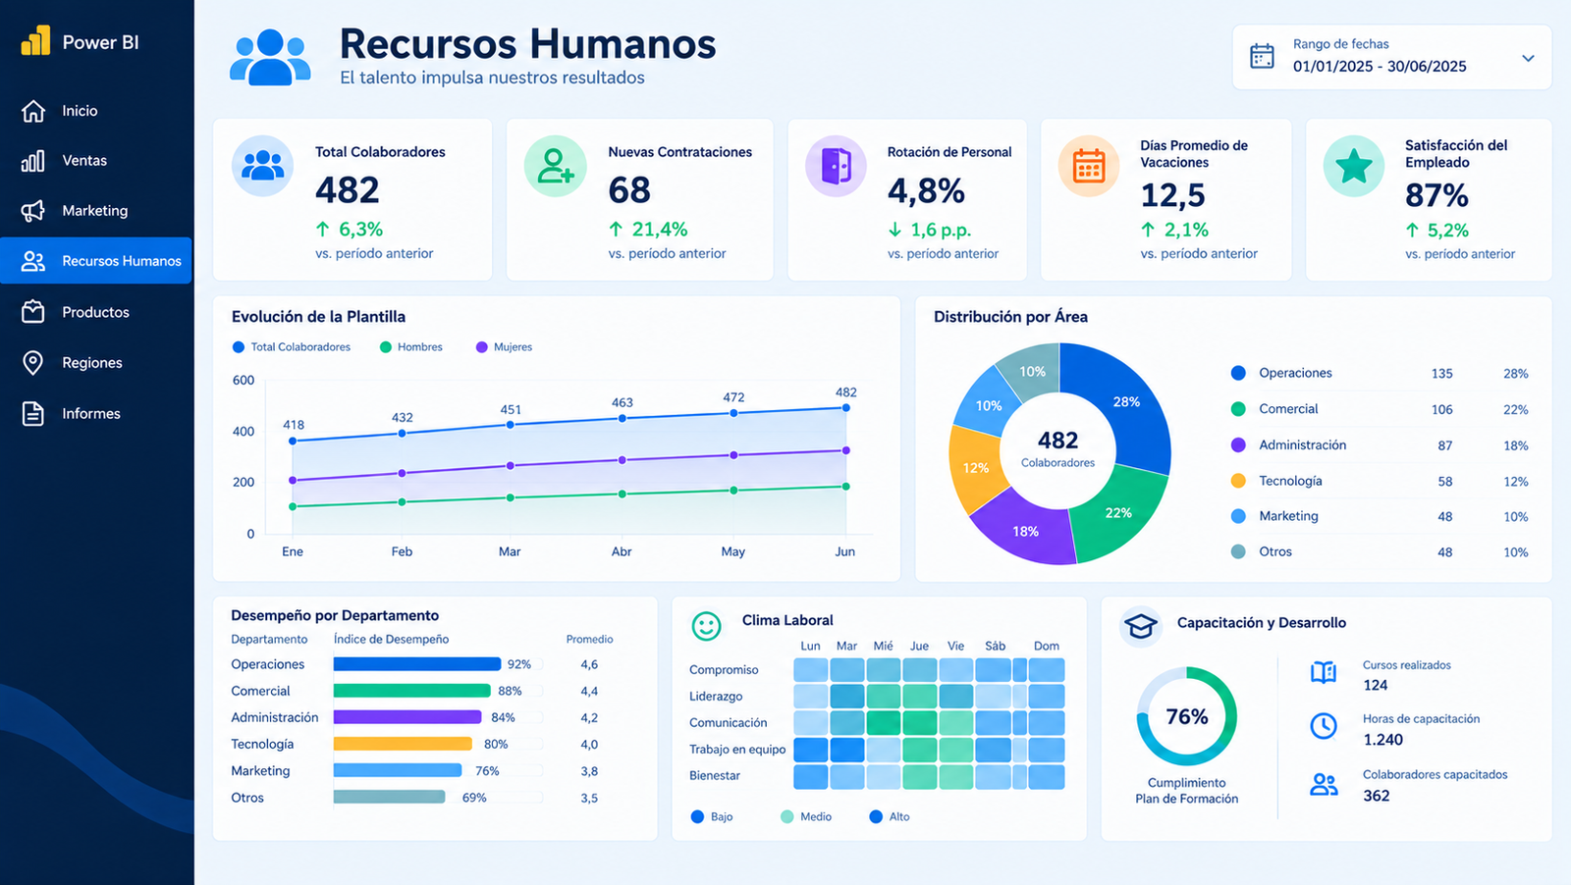
Task: Click the vacation days calendar icon
Action: coord(1089,166)
